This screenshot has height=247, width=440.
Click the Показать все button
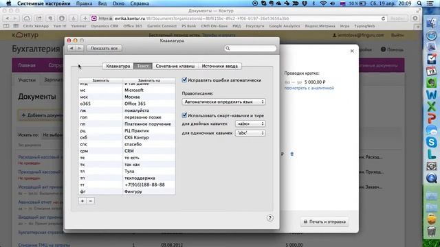coord(104,48)
